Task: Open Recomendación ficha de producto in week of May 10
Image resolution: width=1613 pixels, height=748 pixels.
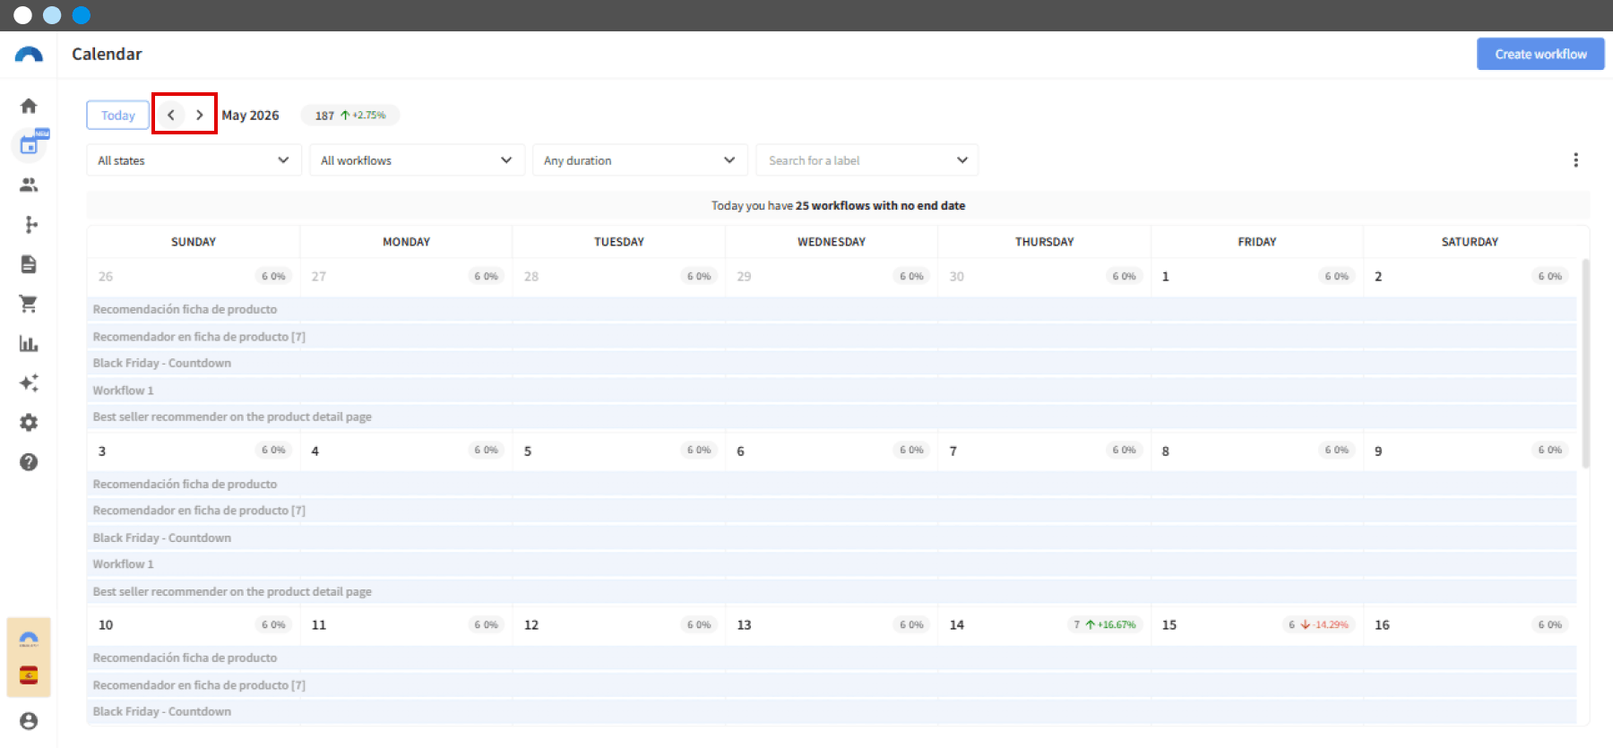Action: (832, 658)
